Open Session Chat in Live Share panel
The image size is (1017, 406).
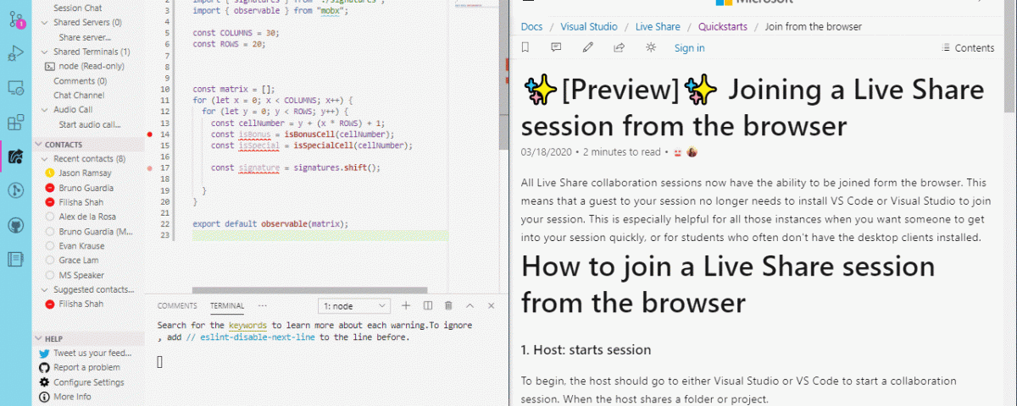[77, 8]
